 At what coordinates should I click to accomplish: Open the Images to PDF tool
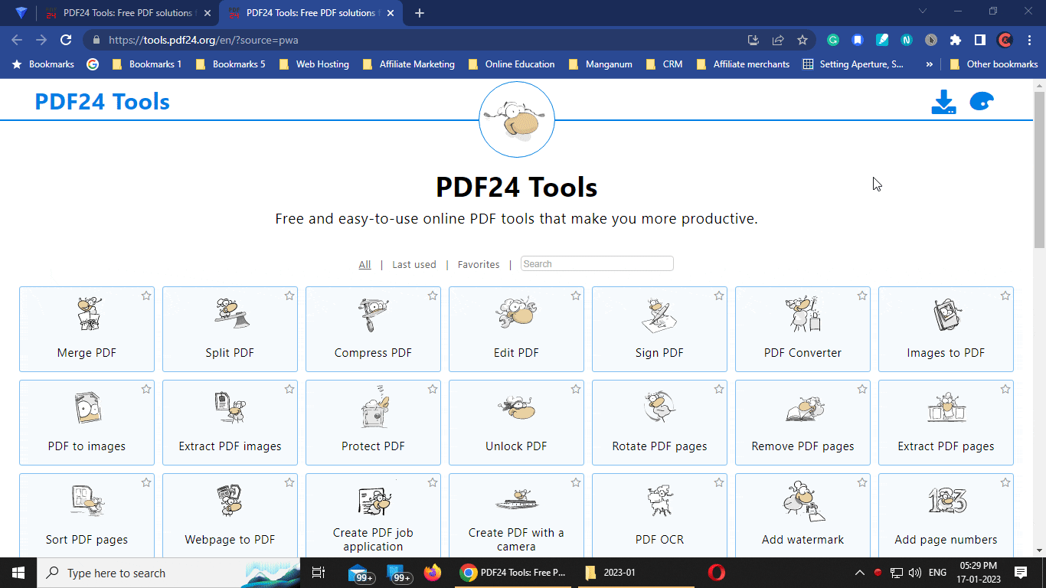(x=946, y=329)
